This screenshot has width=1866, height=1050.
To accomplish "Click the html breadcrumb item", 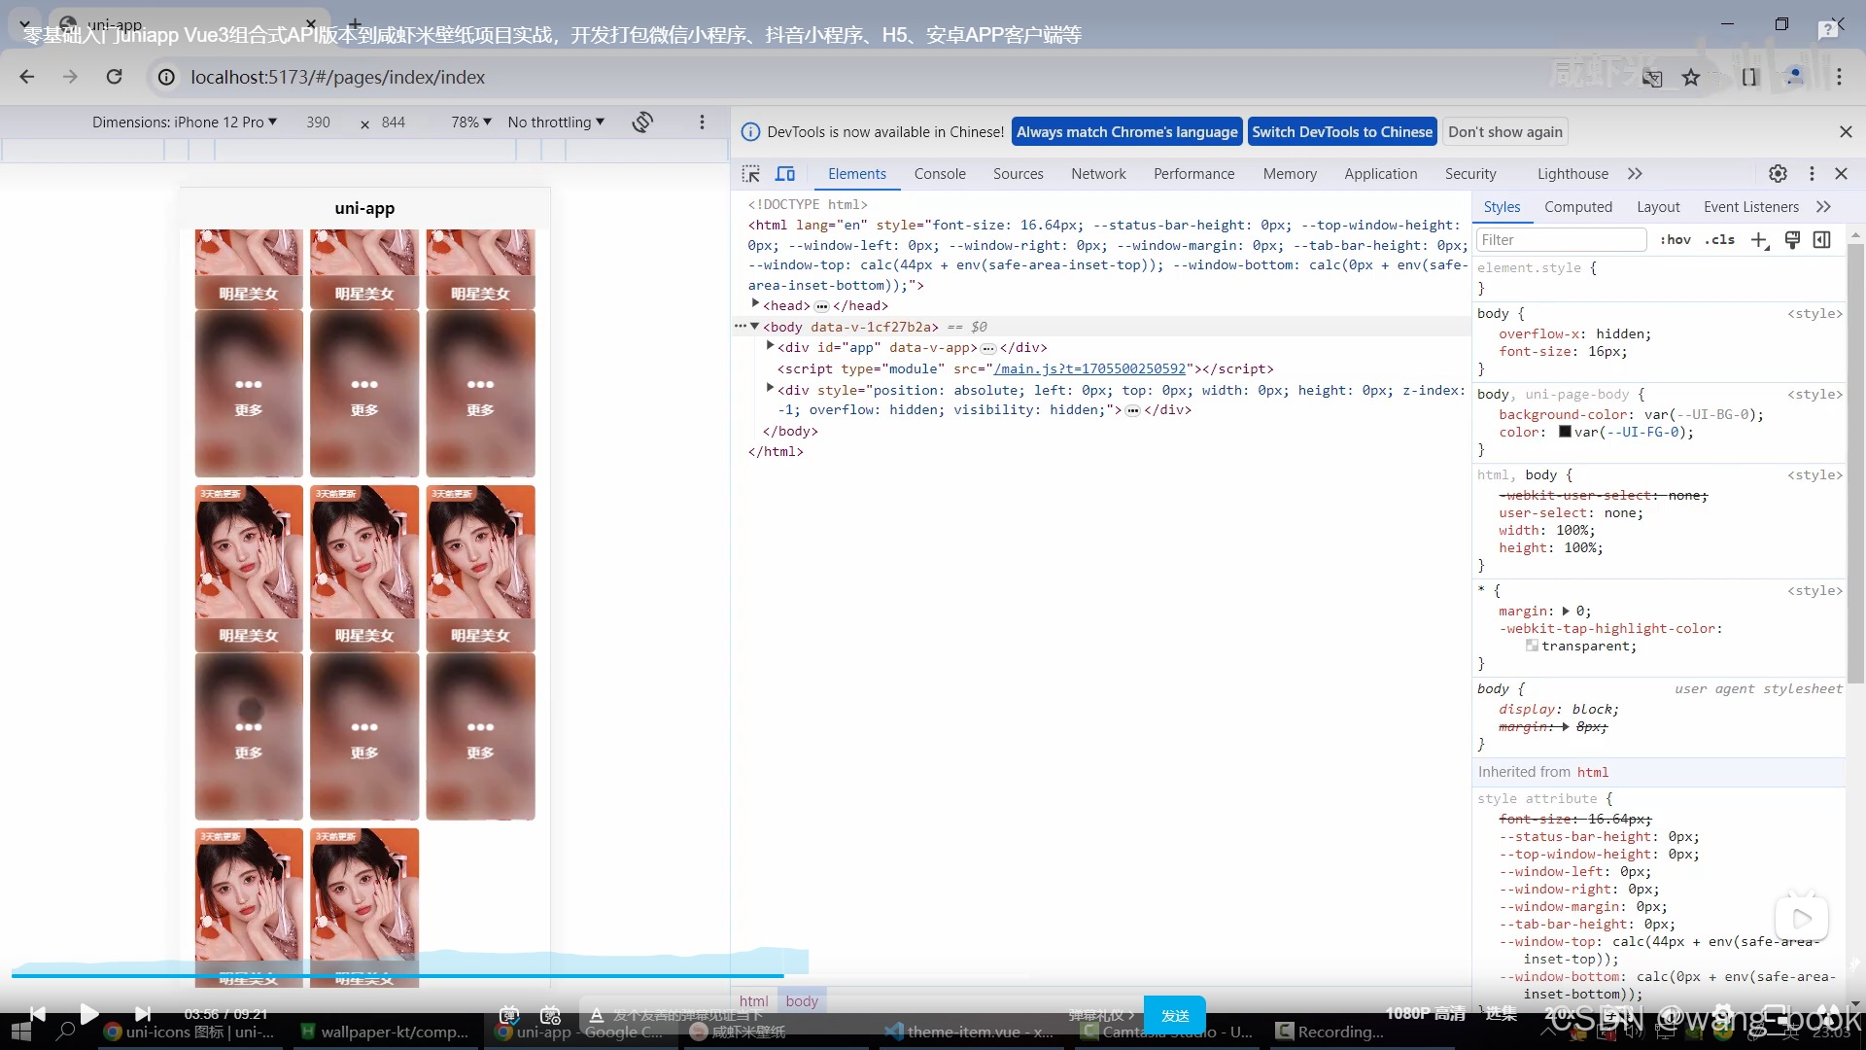I will pyautogui.click(x=753, y=1000).
